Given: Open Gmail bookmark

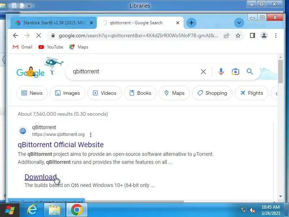Looking at the screenshot, I should [x=22, y=47].
